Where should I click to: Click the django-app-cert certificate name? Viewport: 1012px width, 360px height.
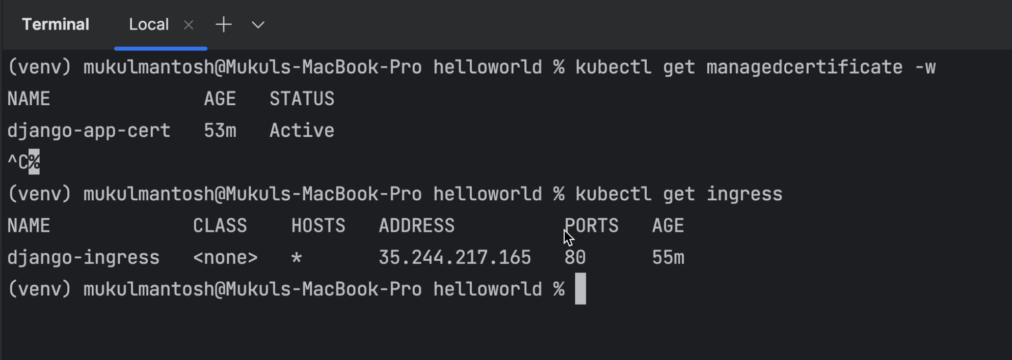pyautogui.click(x=89, y=131)
